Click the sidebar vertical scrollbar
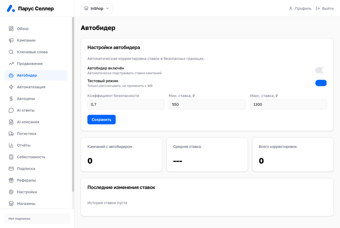 click(x=73, y=104)
